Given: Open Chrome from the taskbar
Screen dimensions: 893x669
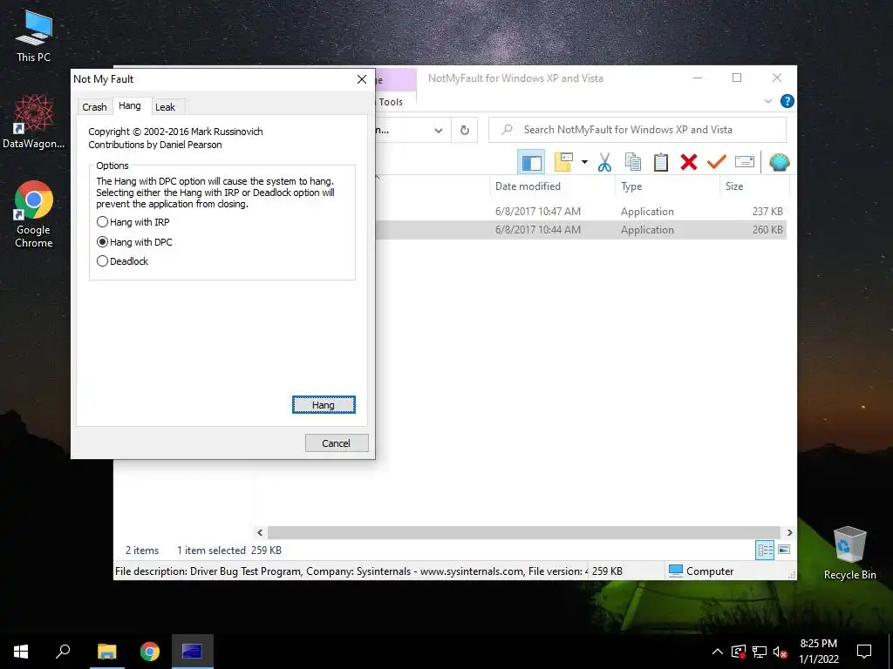Looking at the screenshot, I should point(150,652).
